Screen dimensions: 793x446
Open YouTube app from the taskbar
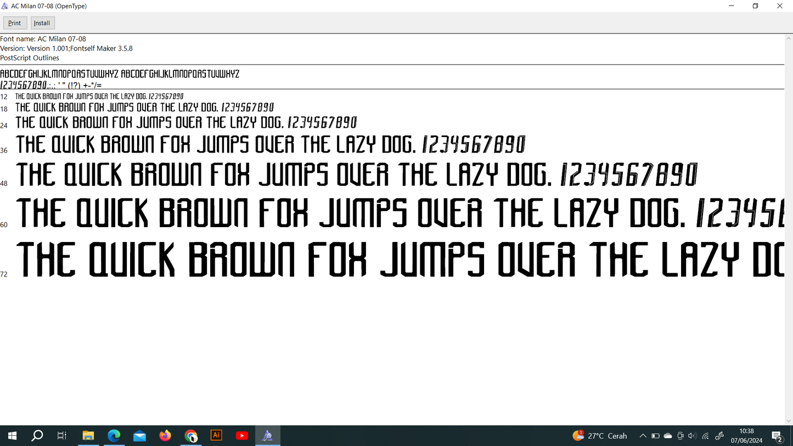coord(241,436)
